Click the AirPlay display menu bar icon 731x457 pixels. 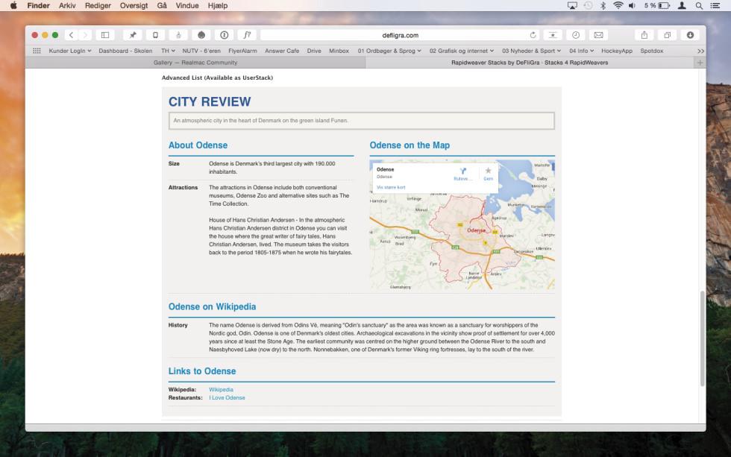click(572, 5)
